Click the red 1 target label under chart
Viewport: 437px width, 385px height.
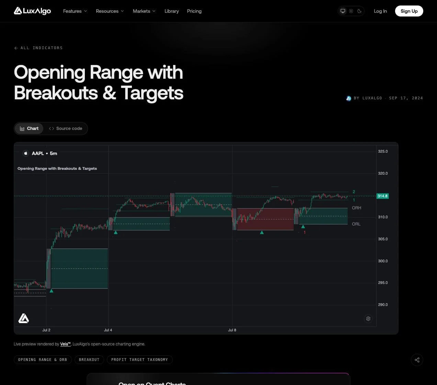305,232
